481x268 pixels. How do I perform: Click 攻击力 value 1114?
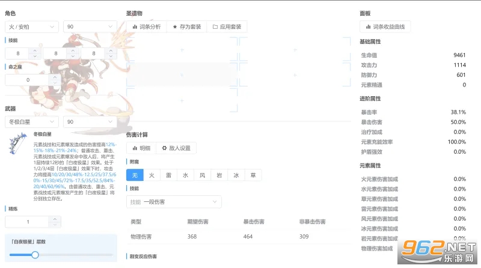pos(459,65)
